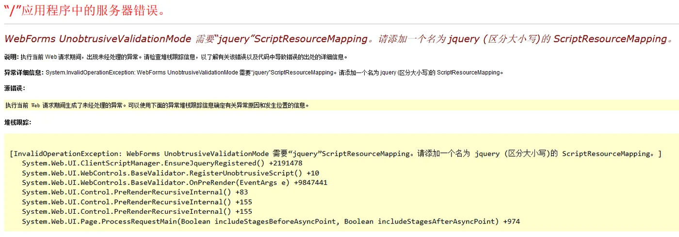Click the yellow box text starting 执行当前 Web 请求期间生成了

157,105
